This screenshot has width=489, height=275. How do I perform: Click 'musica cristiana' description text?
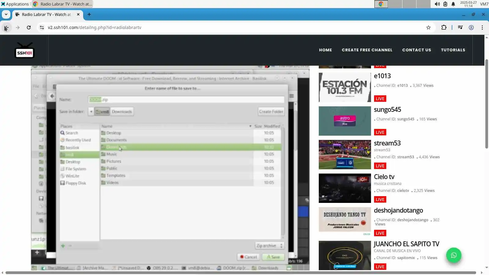(388, 184)
